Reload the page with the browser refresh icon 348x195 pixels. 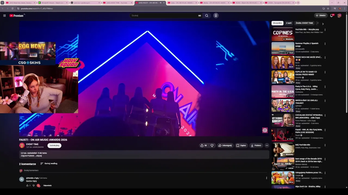point(12,8)
